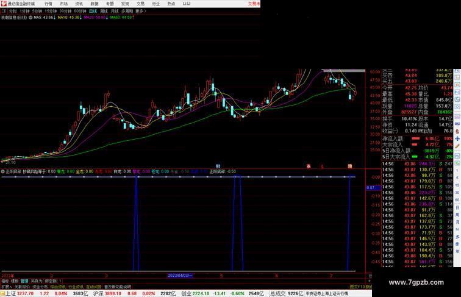
Task: Switch chart to 30分钟 period
Action: click(x=65, y=11)
